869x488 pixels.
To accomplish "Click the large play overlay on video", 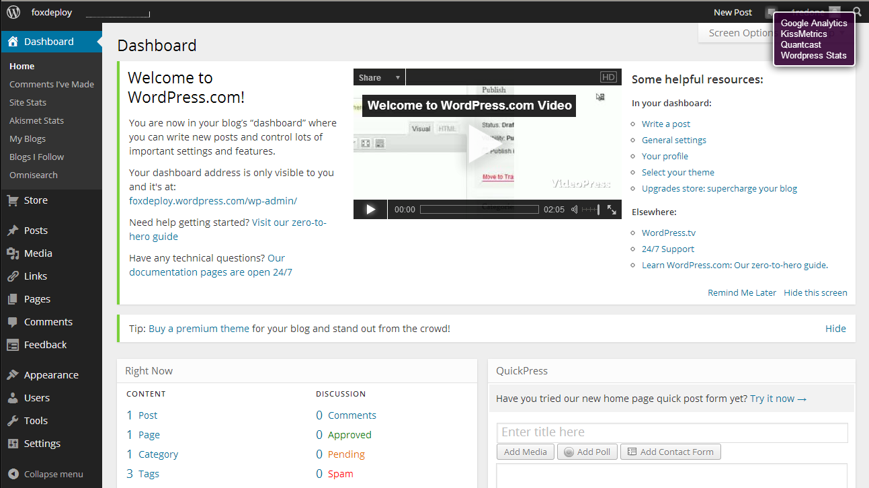I will [487, 145].
